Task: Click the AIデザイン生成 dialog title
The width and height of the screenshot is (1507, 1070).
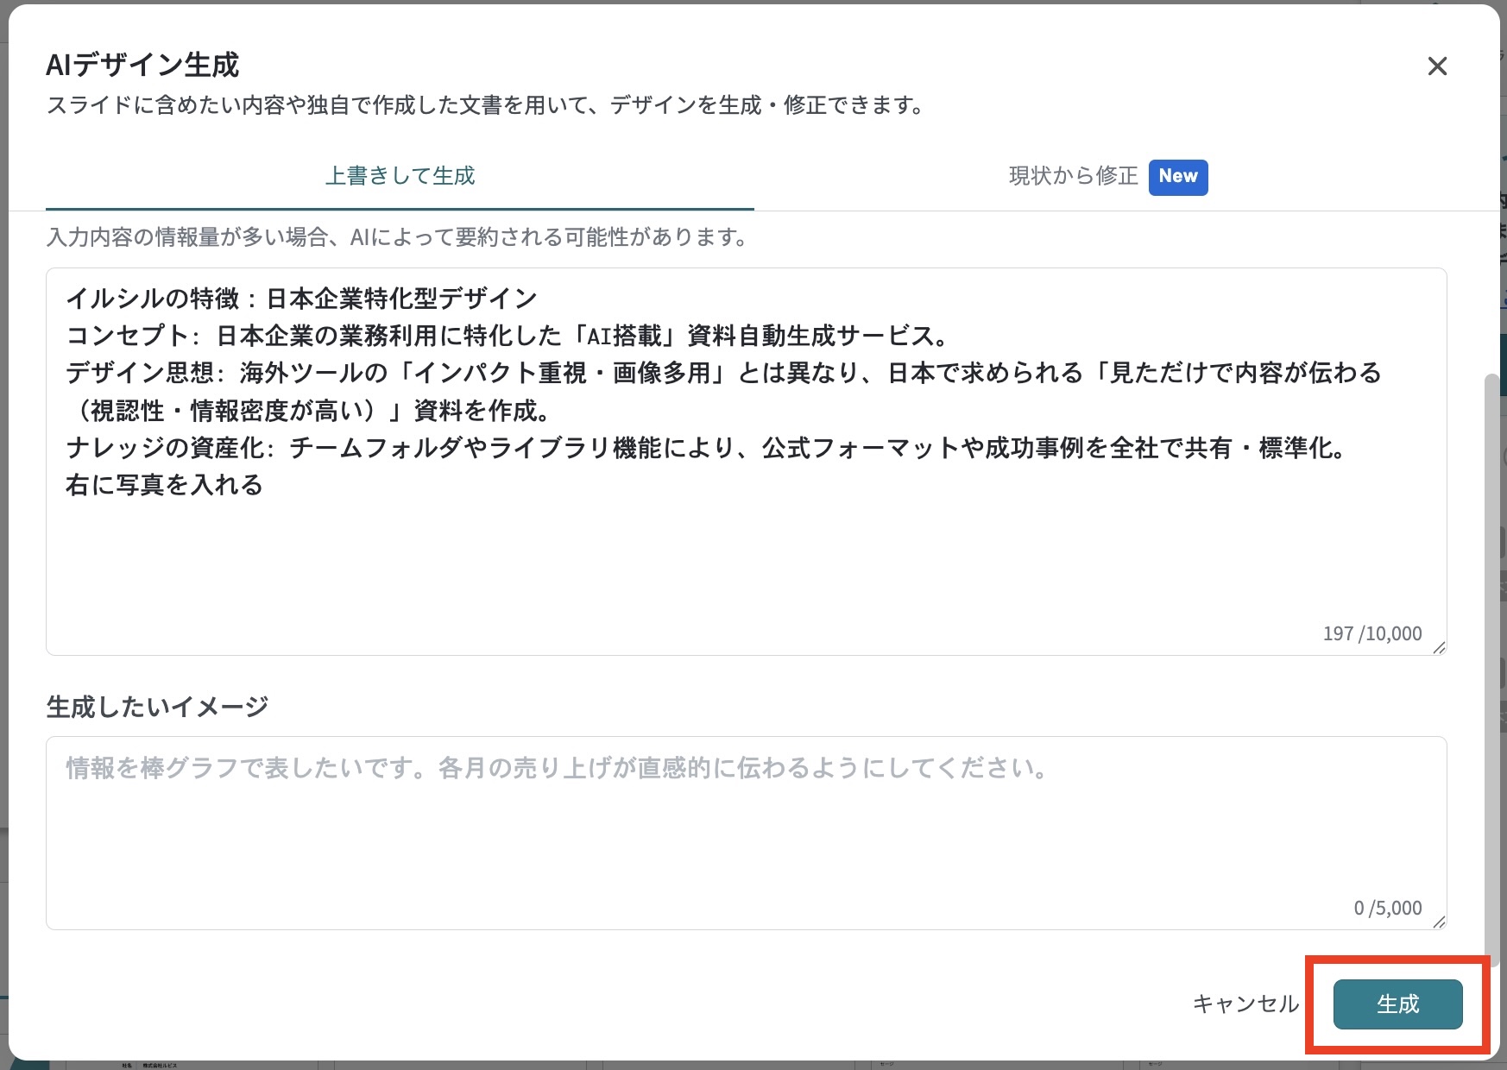Action: click(x=142, y=65)
